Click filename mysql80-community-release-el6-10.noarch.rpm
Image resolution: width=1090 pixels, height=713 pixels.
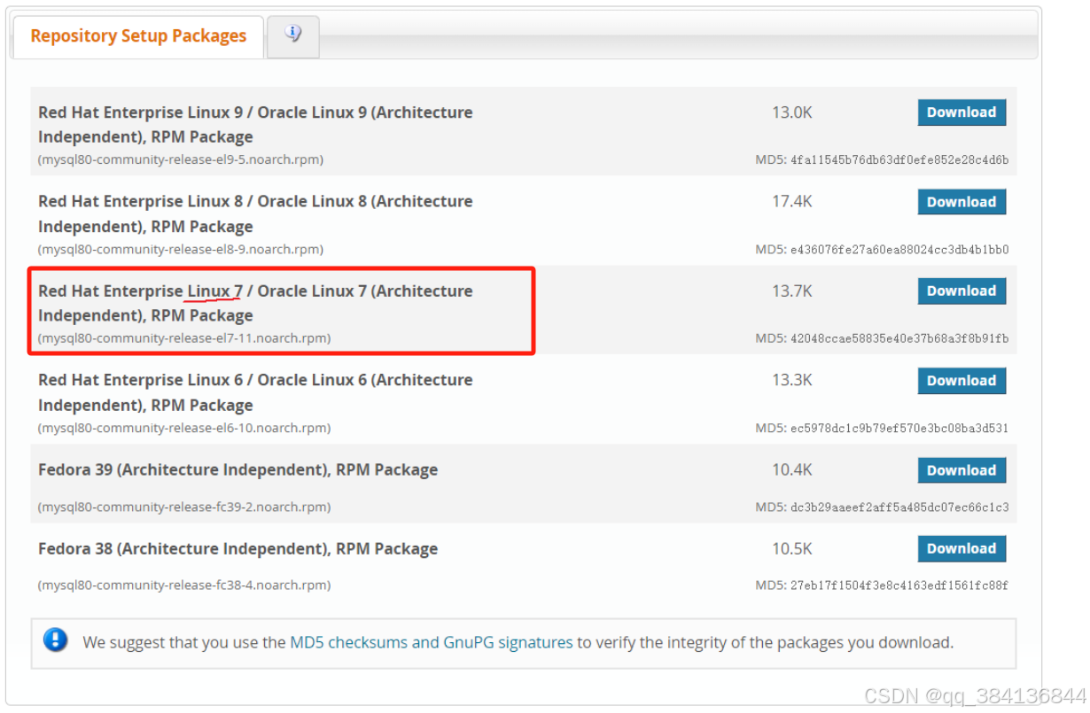184,428
